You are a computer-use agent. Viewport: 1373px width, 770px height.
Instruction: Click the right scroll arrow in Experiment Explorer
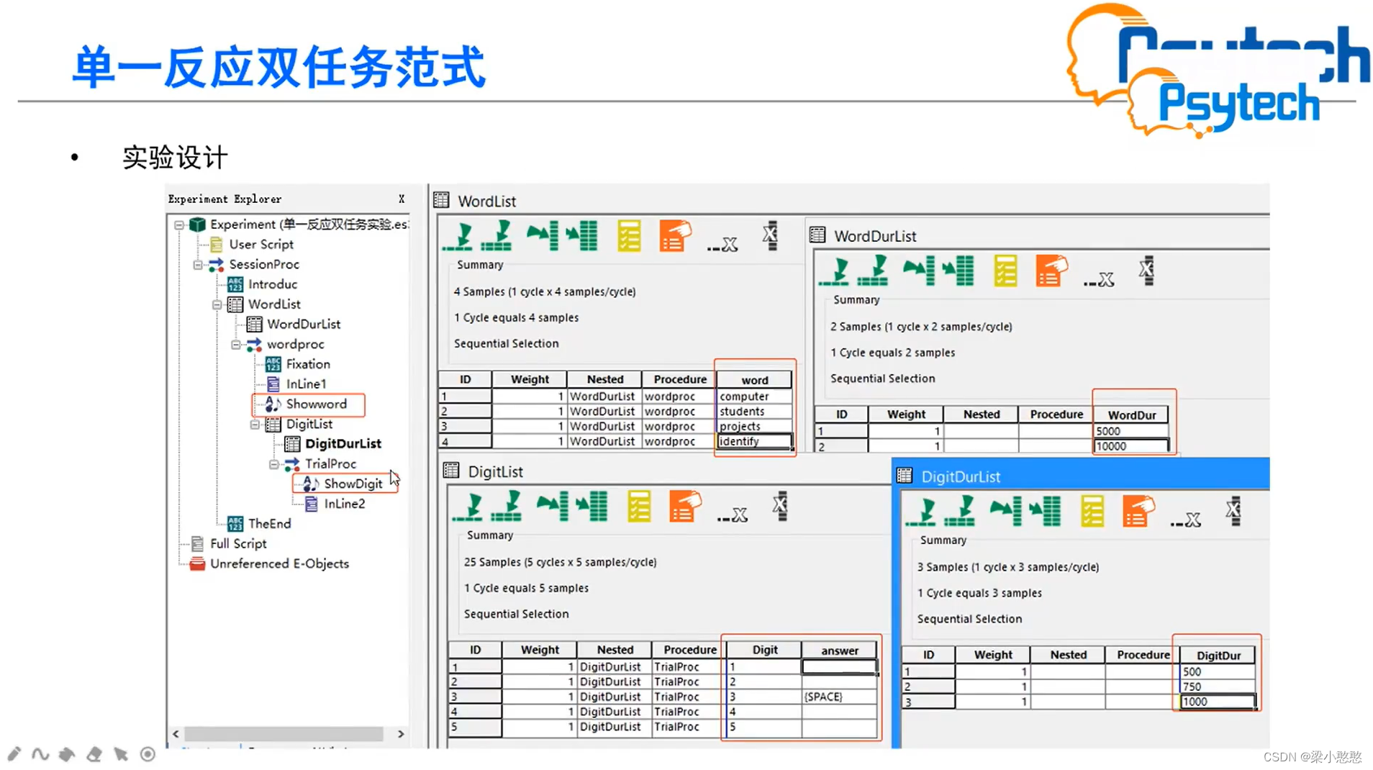[401, 734]
